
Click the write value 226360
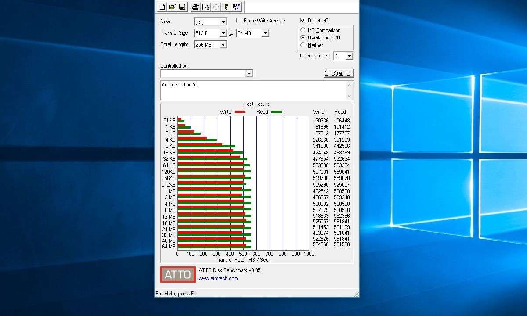[321, 140]
